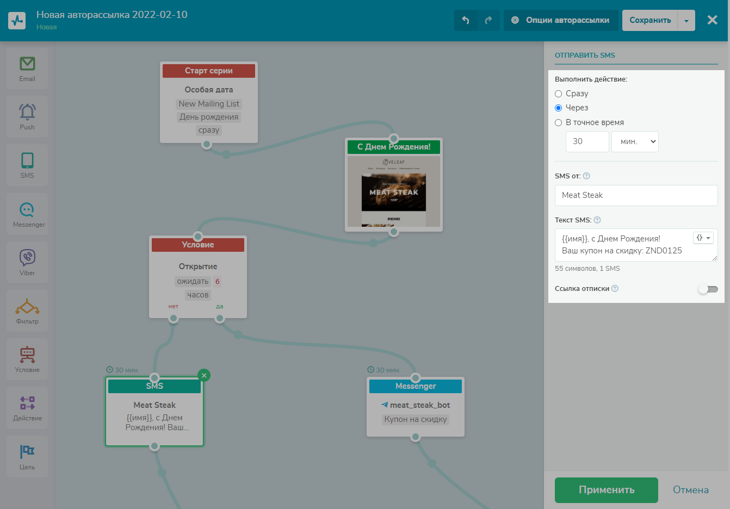Select the Viber block icon
The width and height of the screenshot is (730, 509).
[x=27, y=262]
